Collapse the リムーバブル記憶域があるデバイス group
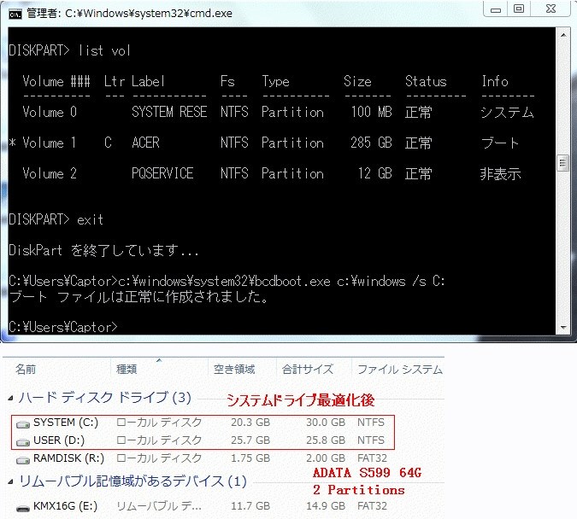The height and width of the screenshot is (519, 577). coord(10,481)
